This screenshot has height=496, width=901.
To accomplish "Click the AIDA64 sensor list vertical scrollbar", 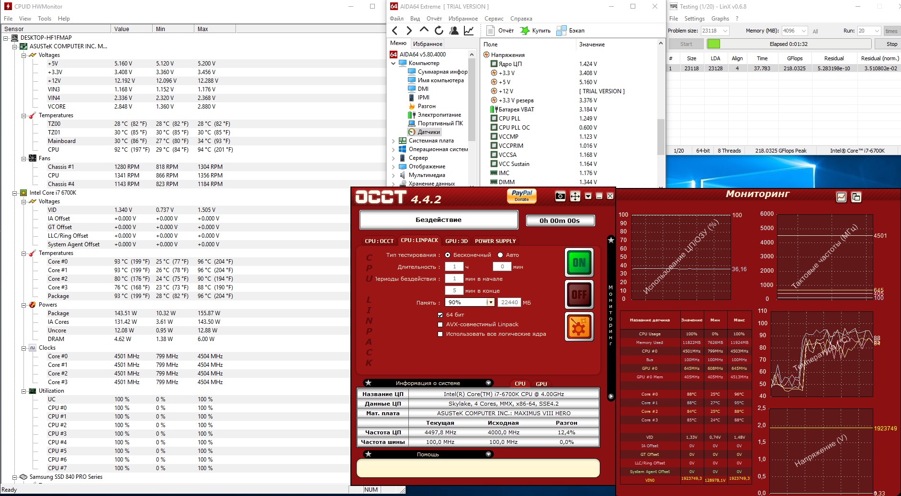I will tap(661, 114).
